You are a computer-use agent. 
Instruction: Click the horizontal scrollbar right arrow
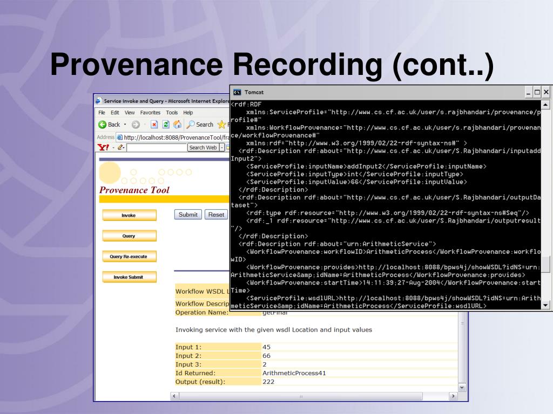pos(453,396)
